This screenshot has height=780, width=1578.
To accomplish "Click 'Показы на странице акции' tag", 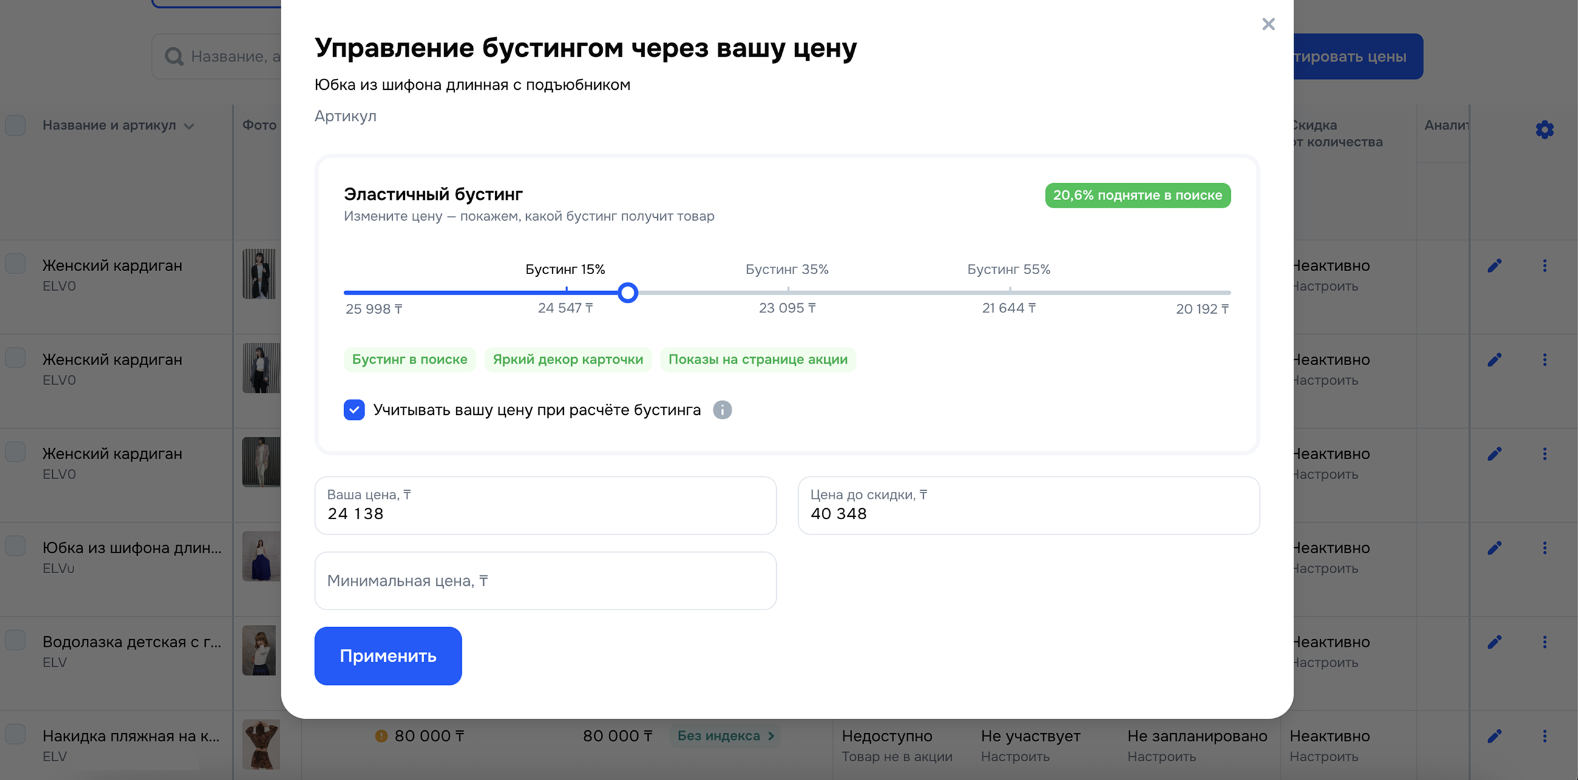I will click(758, 360).
